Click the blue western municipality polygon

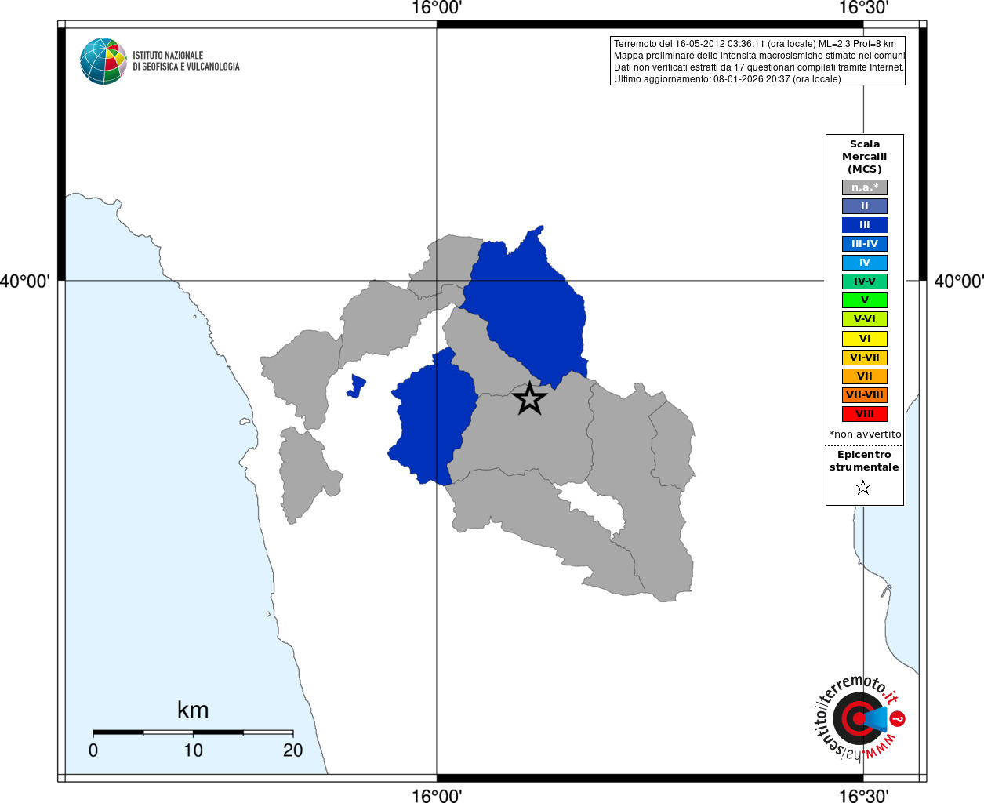tap(433, 420)
